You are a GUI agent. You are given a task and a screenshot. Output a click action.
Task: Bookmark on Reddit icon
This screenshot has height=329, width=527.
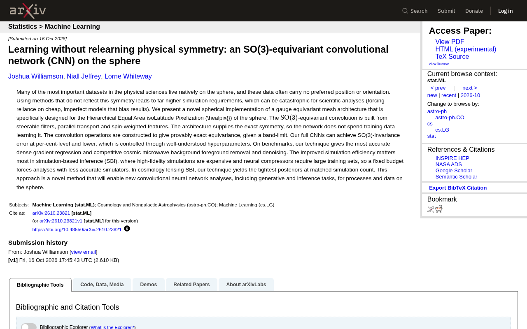[439, 209]
